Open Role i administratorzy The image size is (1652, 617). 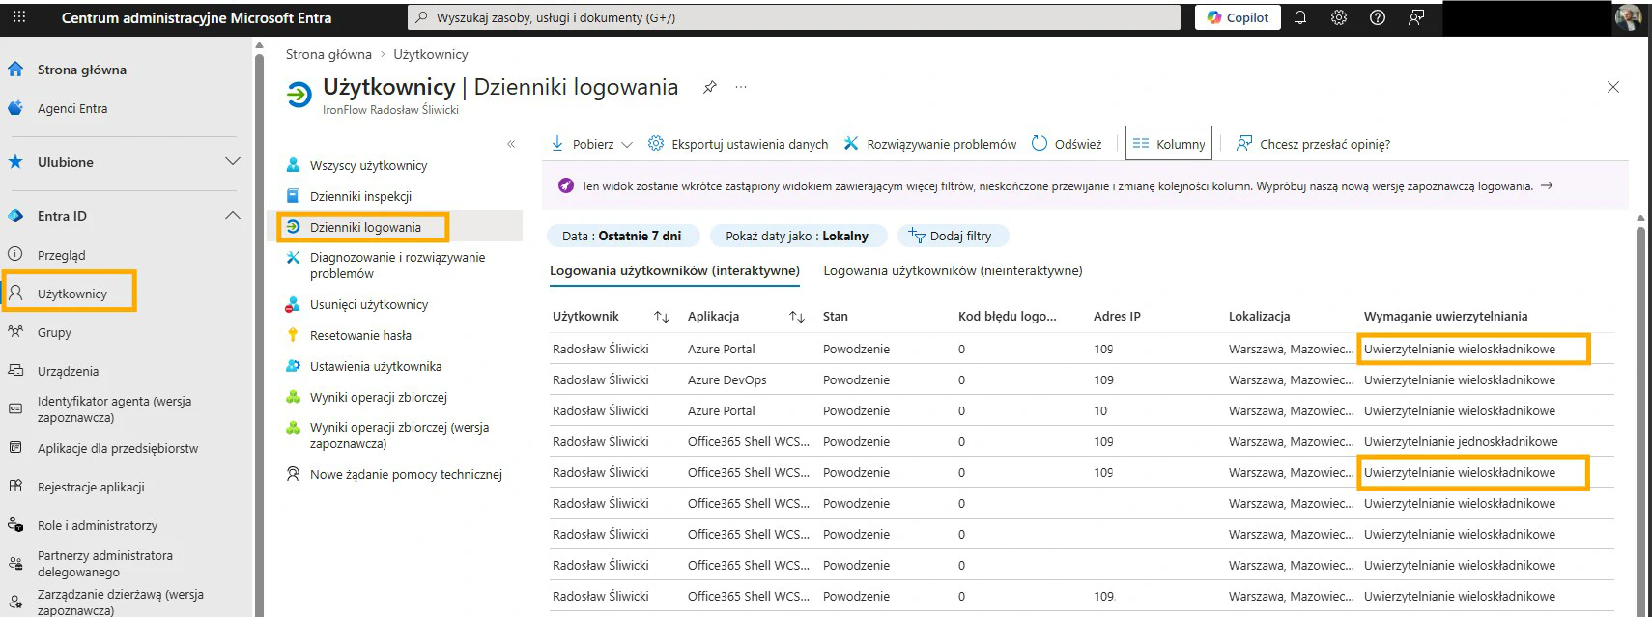[x=98, y=525]
